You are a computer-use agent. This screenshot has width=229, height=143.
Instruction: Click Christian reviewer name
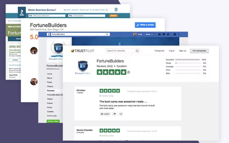(81, 90)
